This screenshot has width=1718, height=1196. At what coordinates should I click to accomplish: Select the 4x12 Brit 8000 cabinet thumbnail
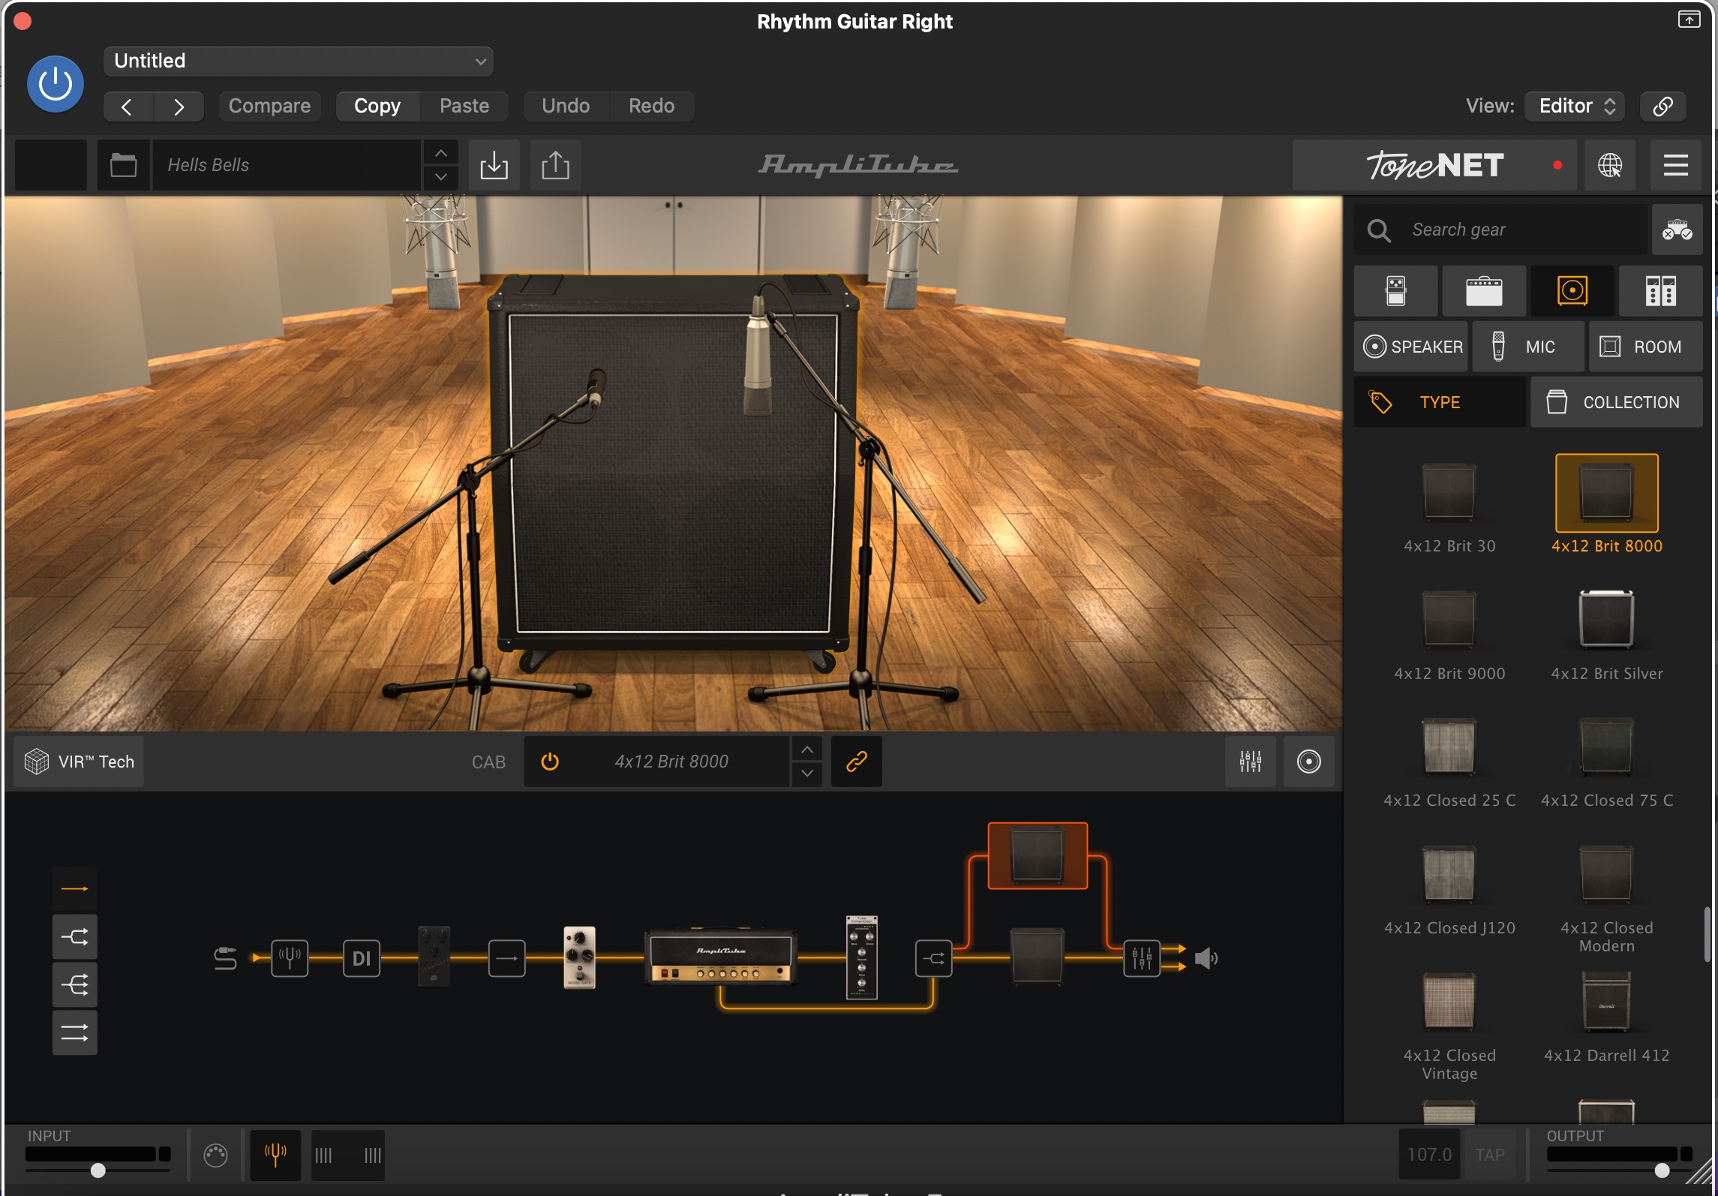pos(1606,493)
